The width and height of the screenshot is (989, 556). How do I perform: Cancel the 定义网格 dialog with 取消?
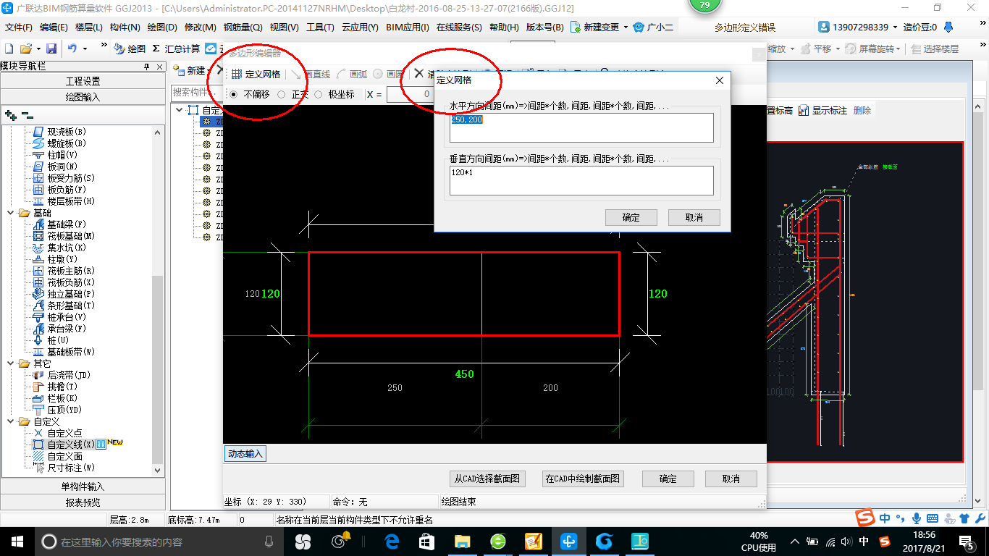(x=694, y=217)
